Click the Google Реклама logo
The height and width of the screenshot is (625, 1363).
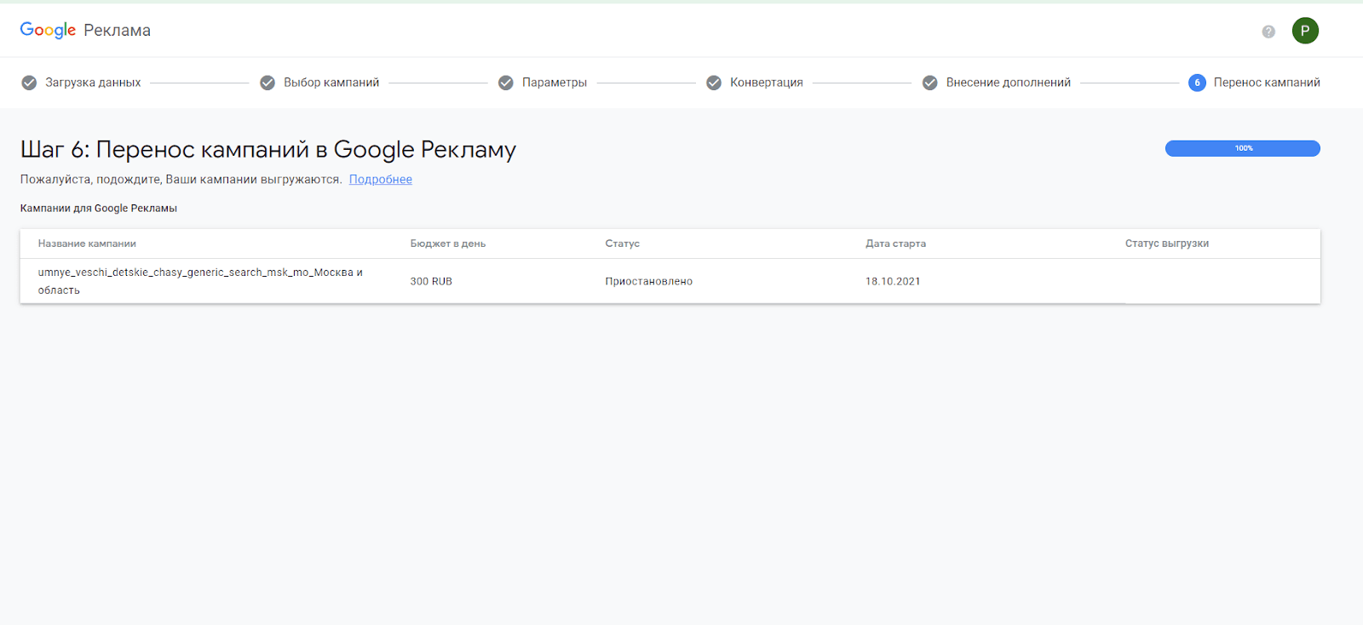tap(85, 30)
